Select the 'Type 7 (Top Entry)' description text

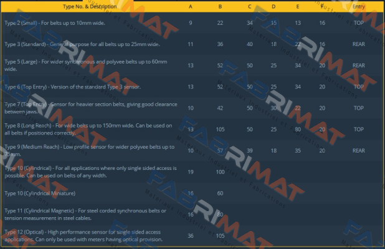point(91,108)
